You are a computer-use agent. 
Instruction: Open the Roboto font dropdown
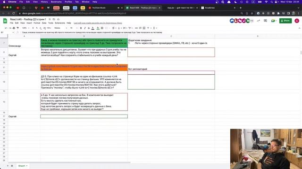click(x=60, y=28)
